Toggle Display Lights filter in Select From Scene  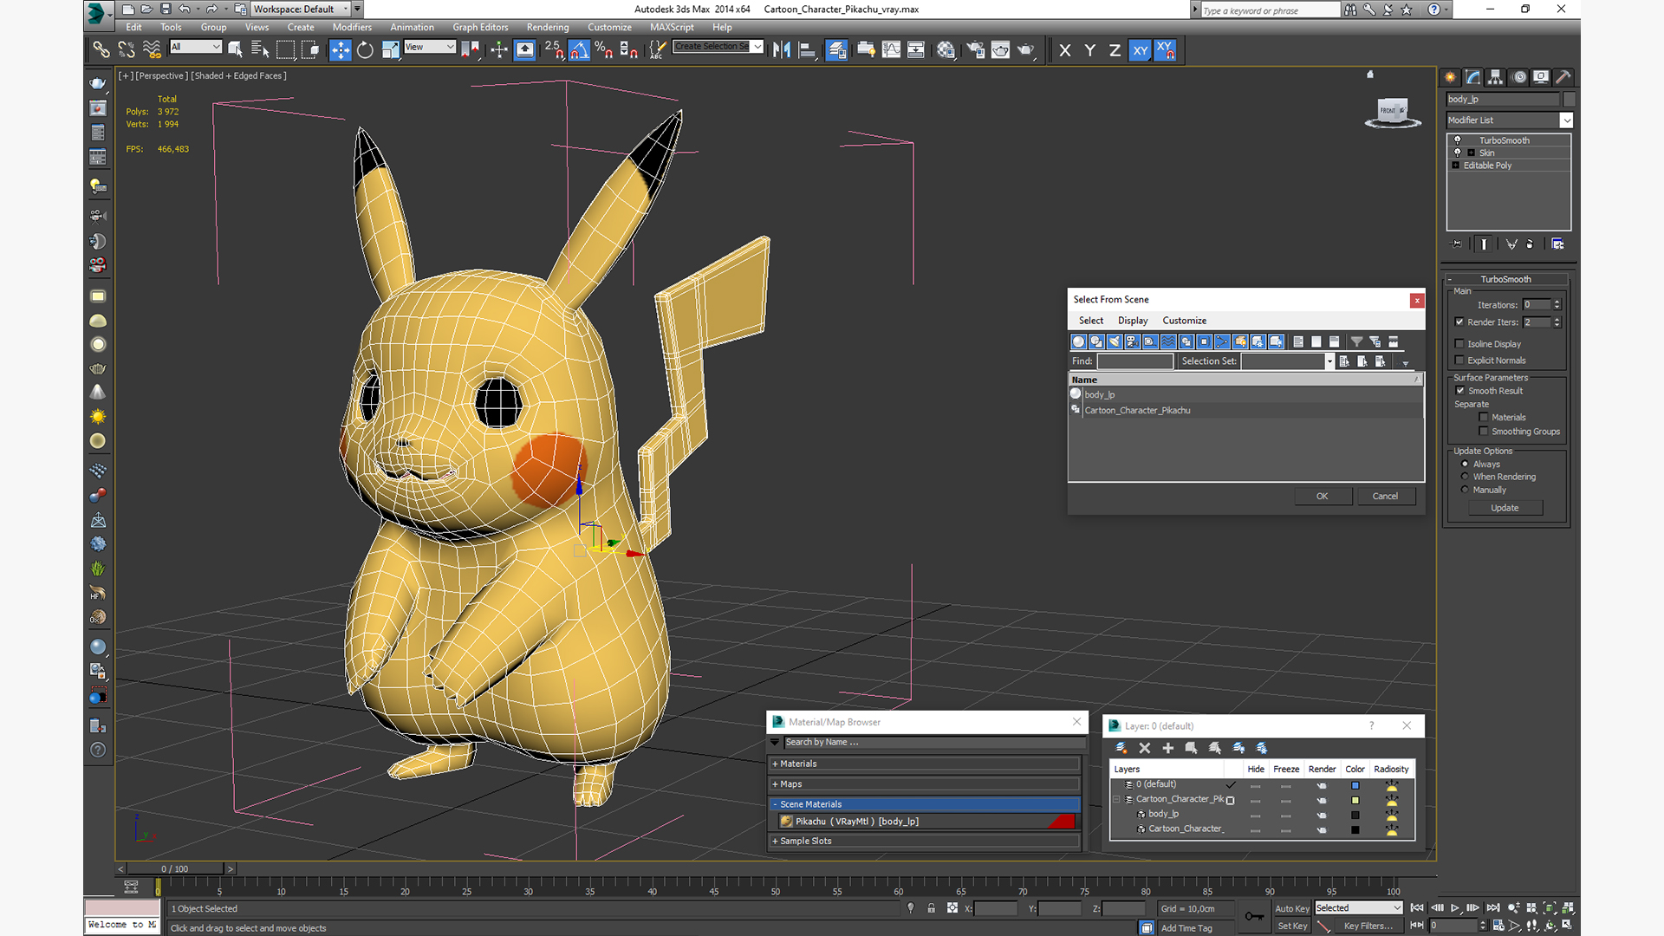pyautogui.click(x=1115, y=341)
